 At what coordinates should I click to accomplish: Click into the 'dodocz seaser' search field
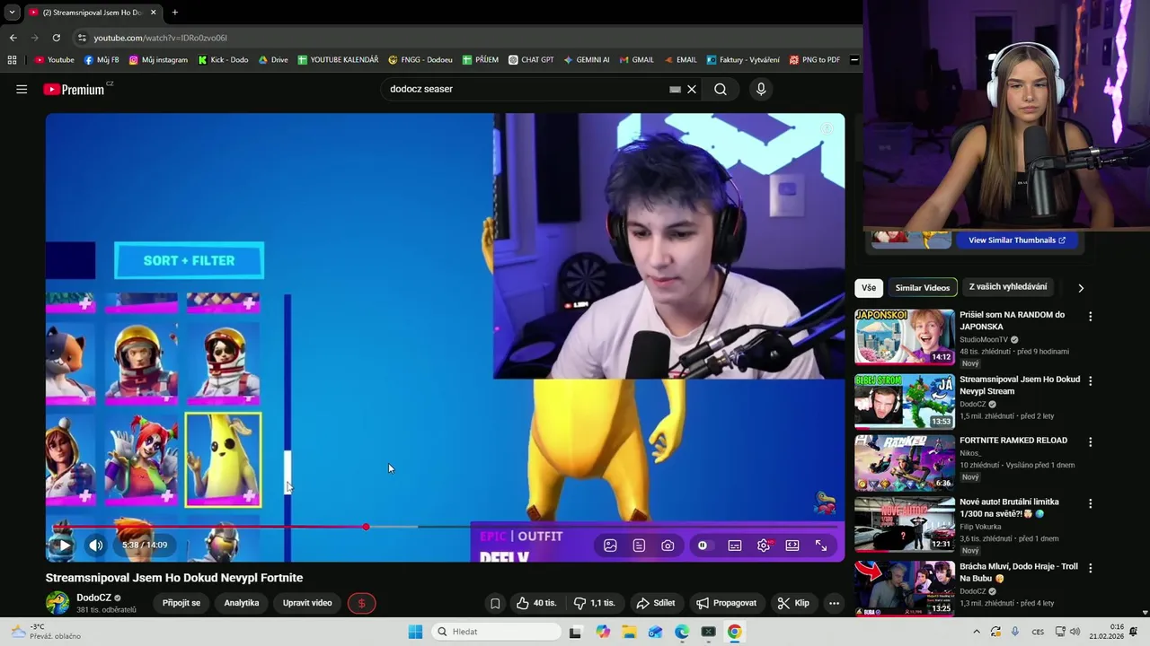click(x=526, y=89)
